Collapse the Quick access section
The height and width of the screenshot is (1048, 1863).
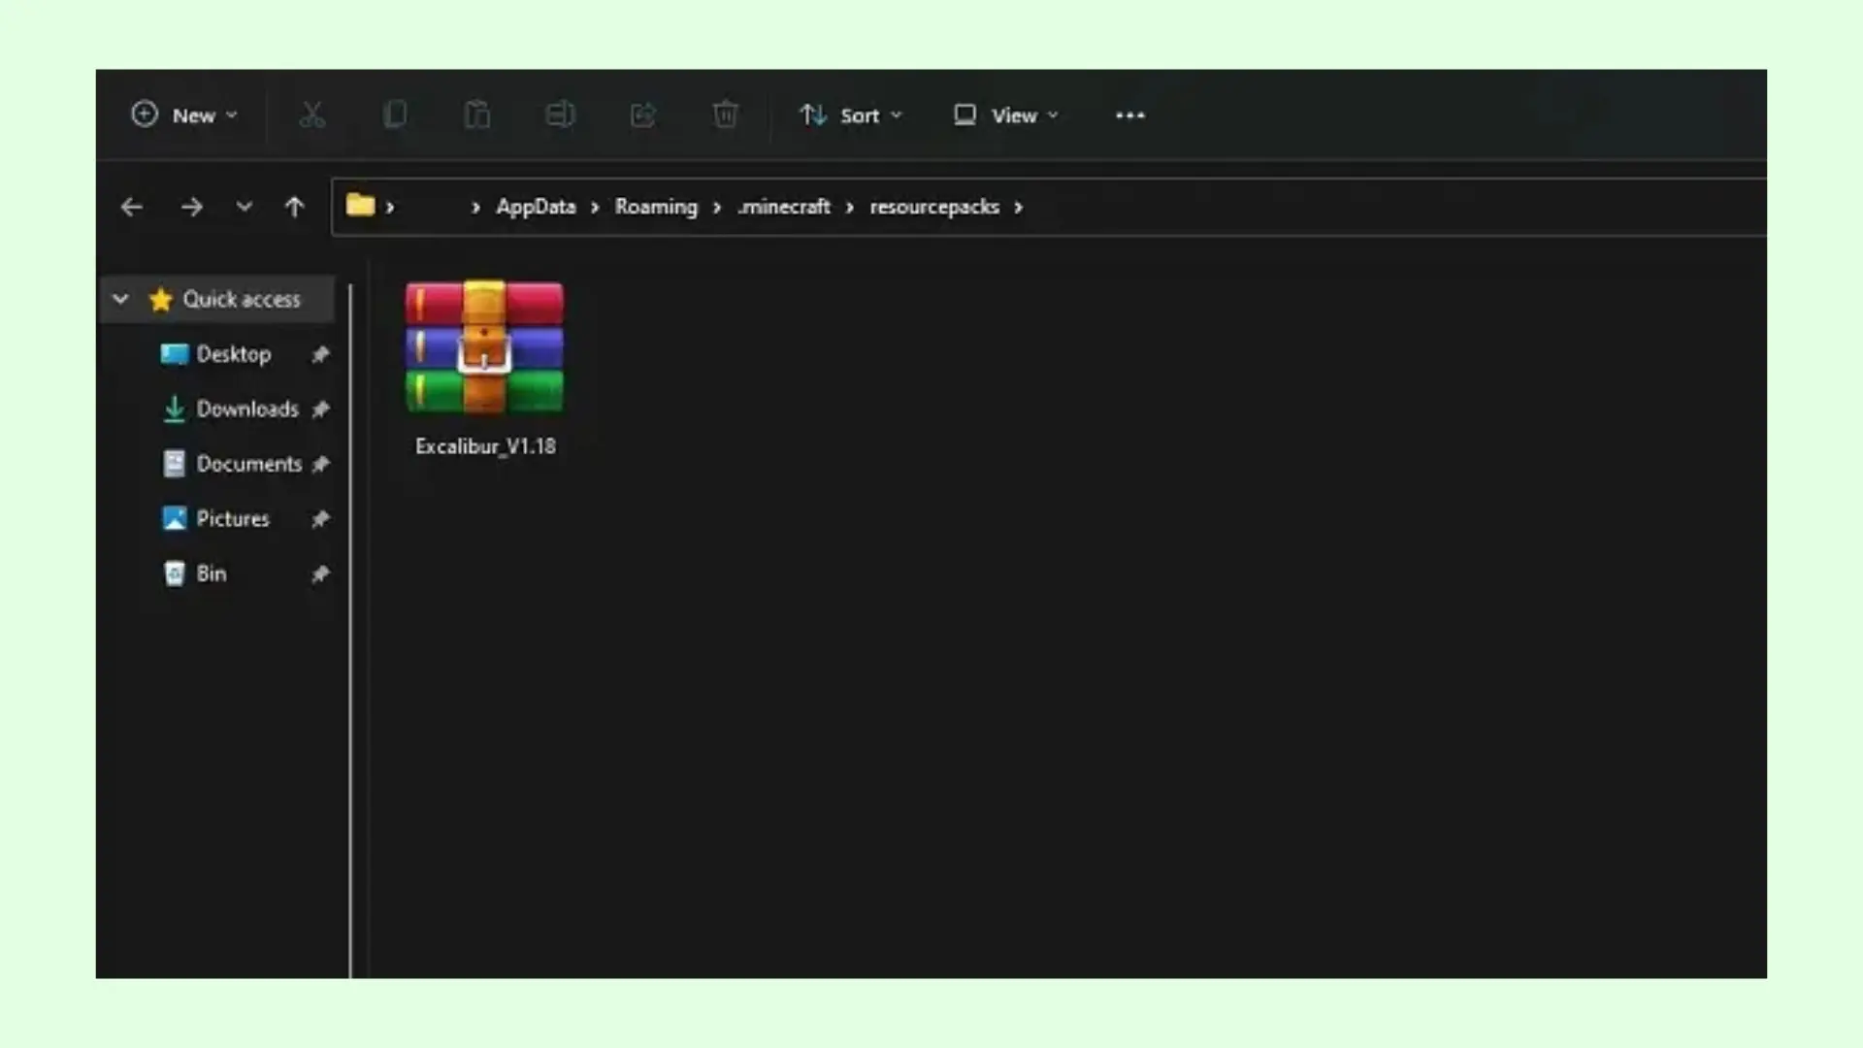point(120,299)
